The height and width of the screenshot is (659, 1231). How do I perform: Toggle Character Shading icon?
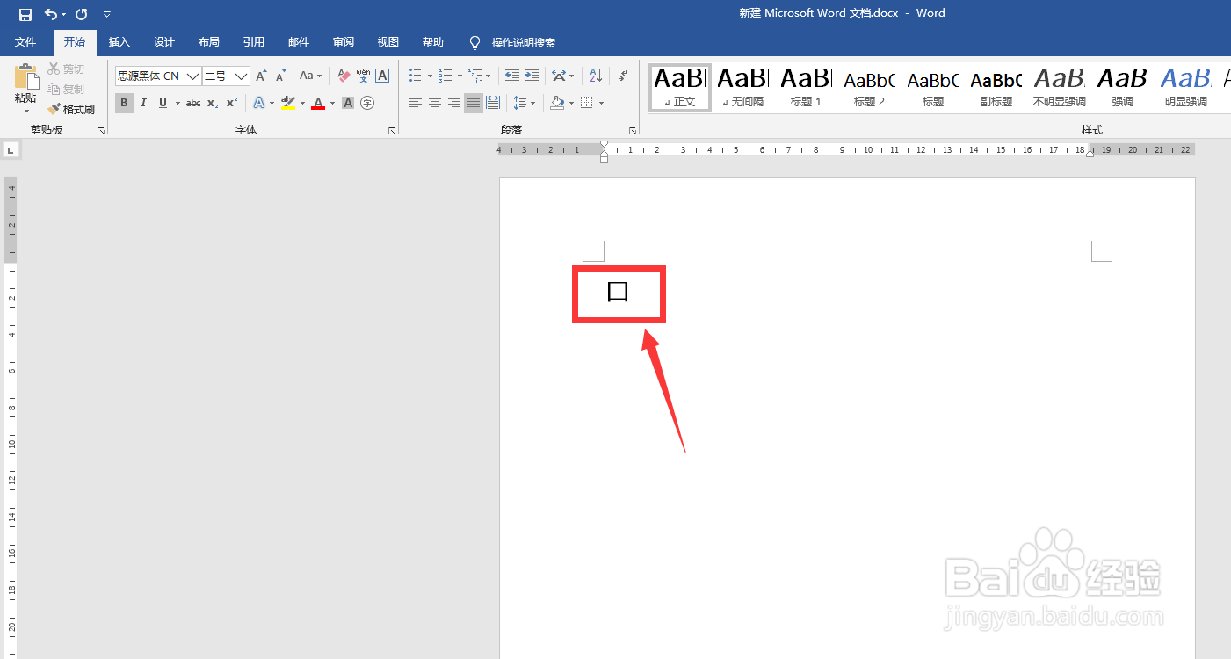348,103
